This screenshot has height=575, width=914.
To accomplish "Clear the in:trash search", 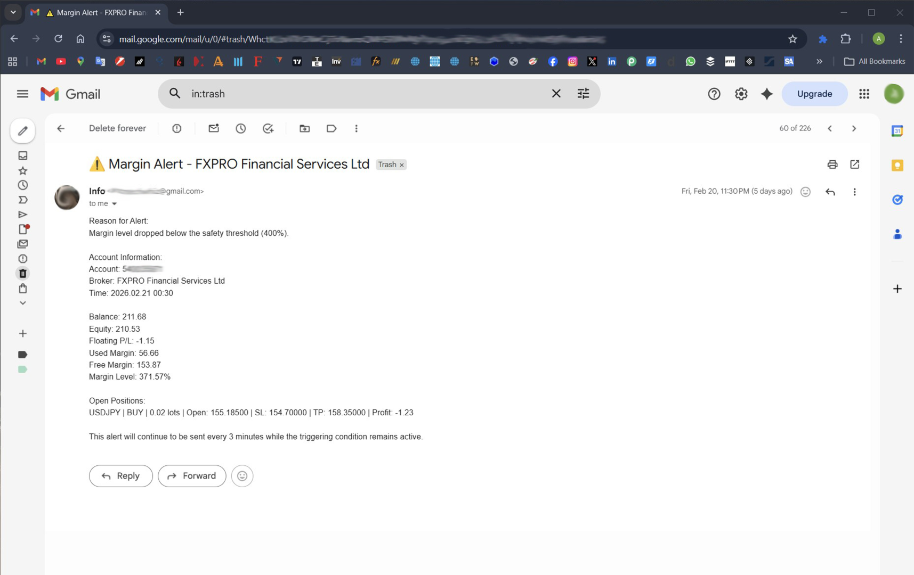I will [x=556, y=94].
